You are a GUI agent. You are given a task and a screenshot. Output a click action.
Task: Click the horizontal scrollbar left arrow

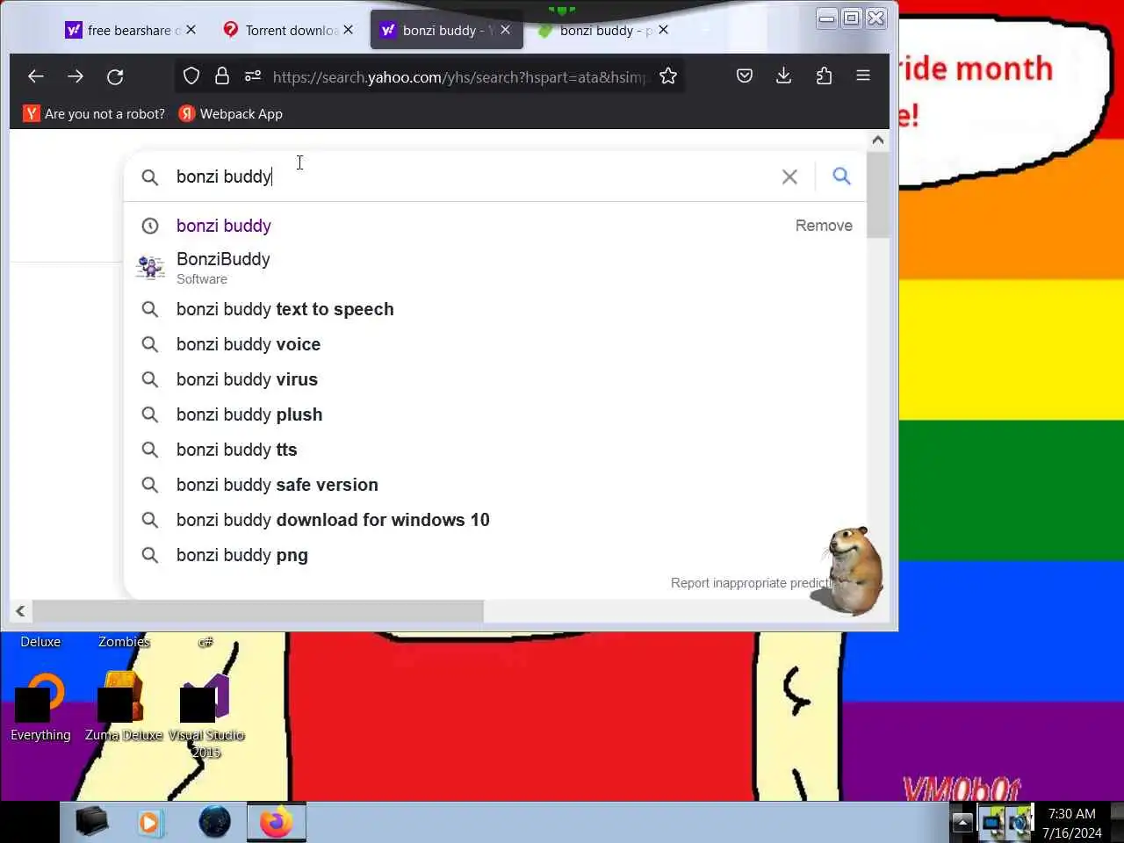click(x=20, y=611)
